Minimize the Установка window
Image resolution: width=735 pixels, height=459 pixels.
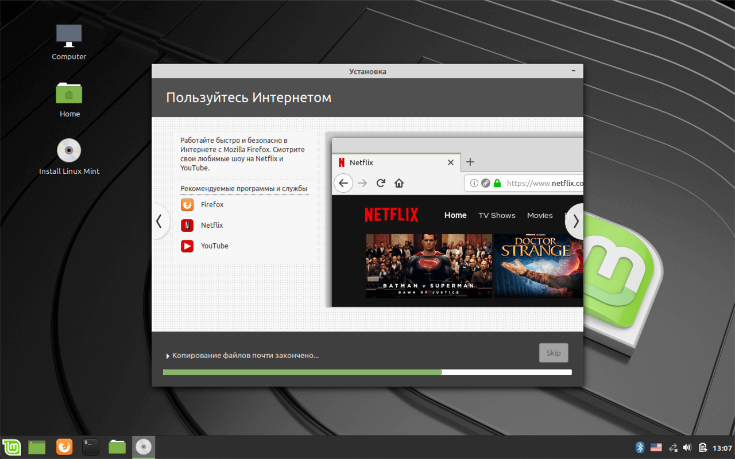coord(573,71)
